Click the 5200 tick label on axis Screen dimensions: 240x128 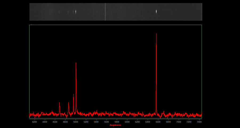point(86,122)
